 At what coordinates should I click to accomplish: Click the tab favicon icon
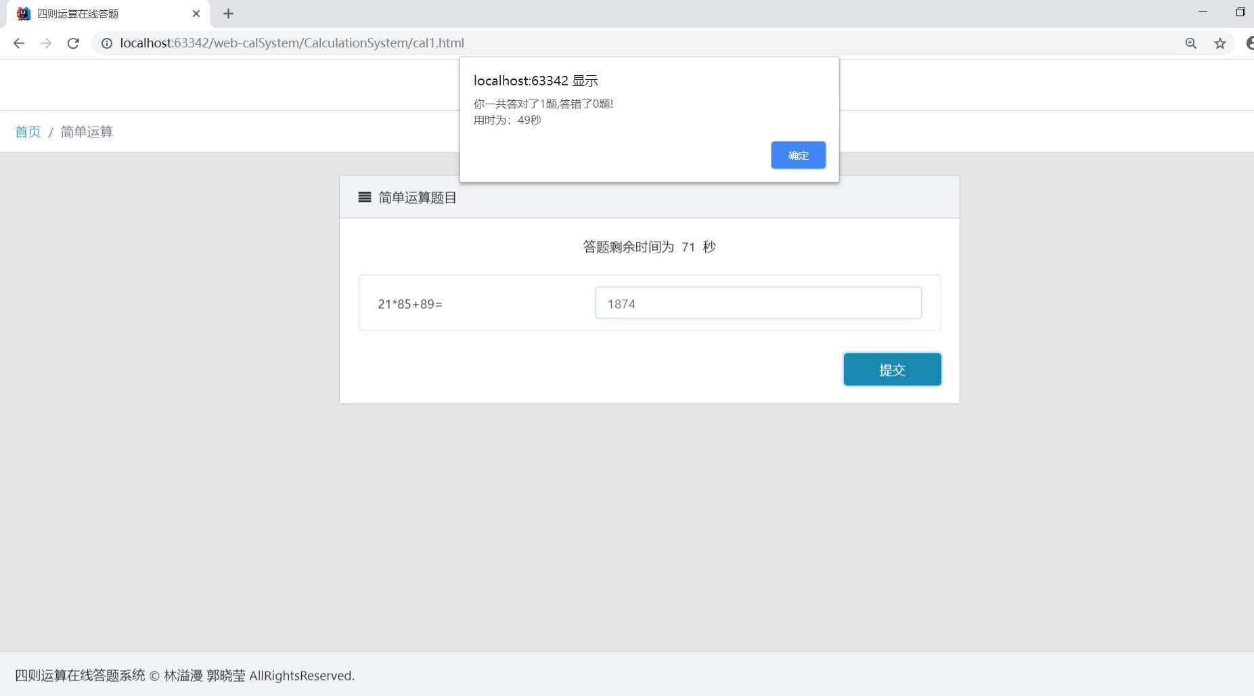(x=24, y=14)
